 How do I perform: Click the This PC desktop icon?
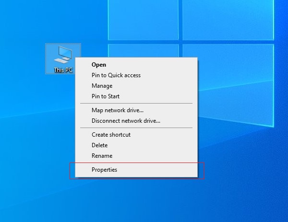[63, 58]
